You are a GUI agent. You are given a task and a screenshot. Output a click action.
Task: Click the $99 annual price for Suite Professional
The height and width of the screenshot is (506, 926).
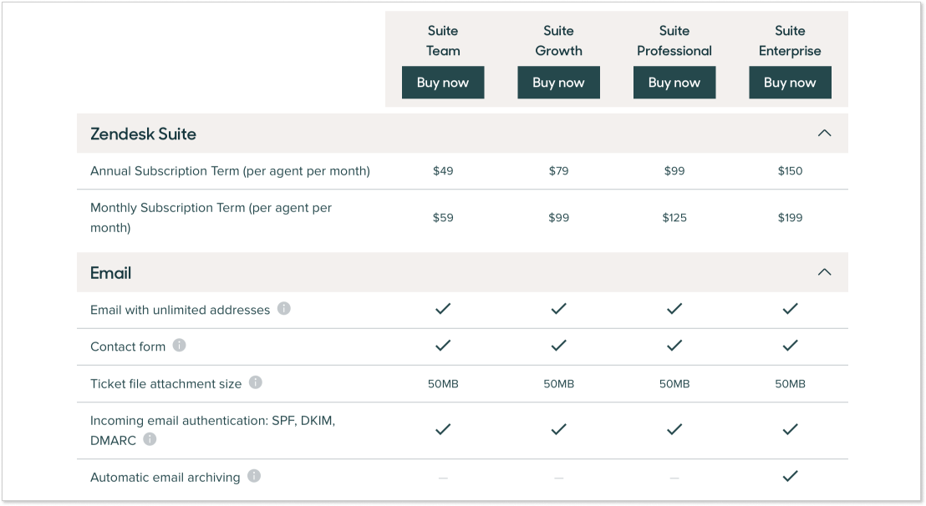click(x=674, y=171)
